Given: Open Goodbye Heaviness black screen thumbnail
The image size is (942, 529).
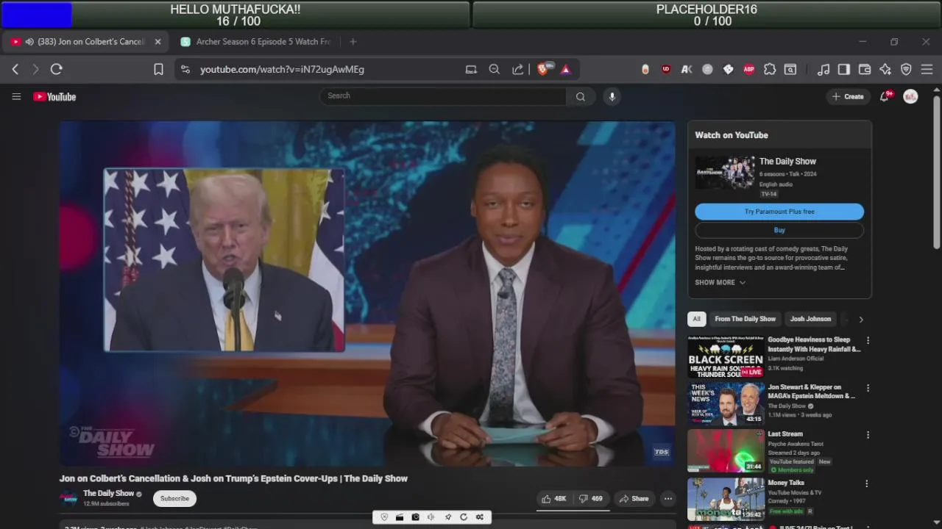Looking at the screenshot, I should point(726,357).
